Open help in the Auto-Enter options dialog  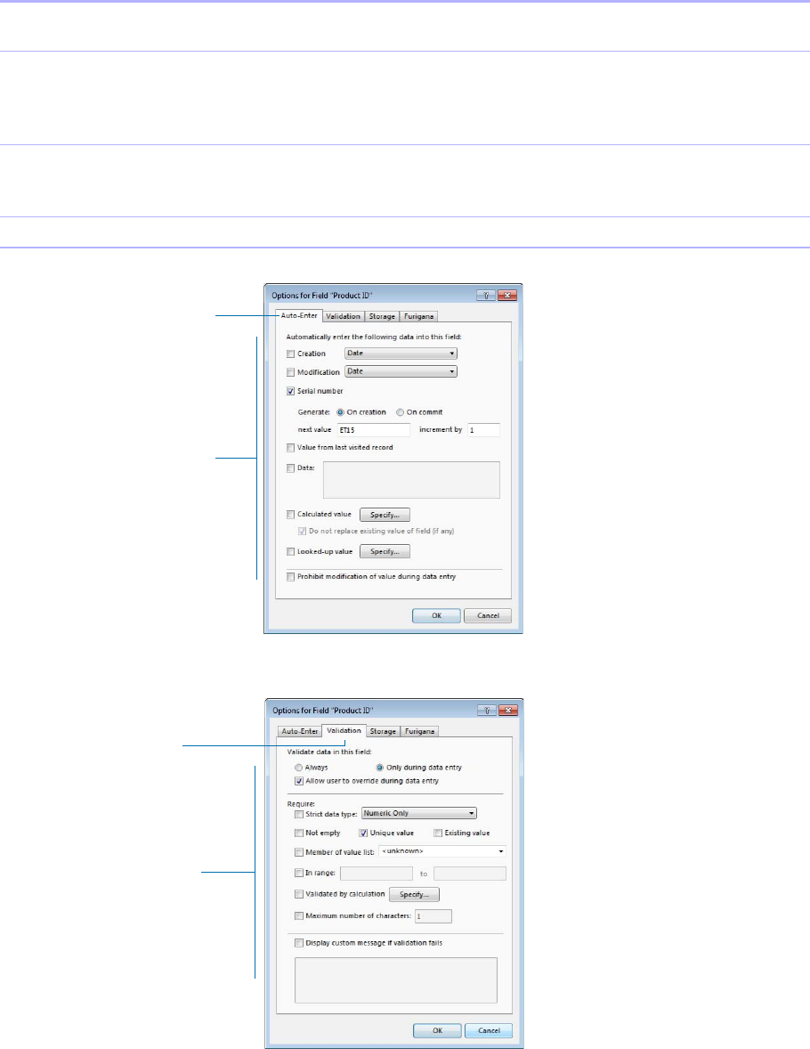pos(486,295)
